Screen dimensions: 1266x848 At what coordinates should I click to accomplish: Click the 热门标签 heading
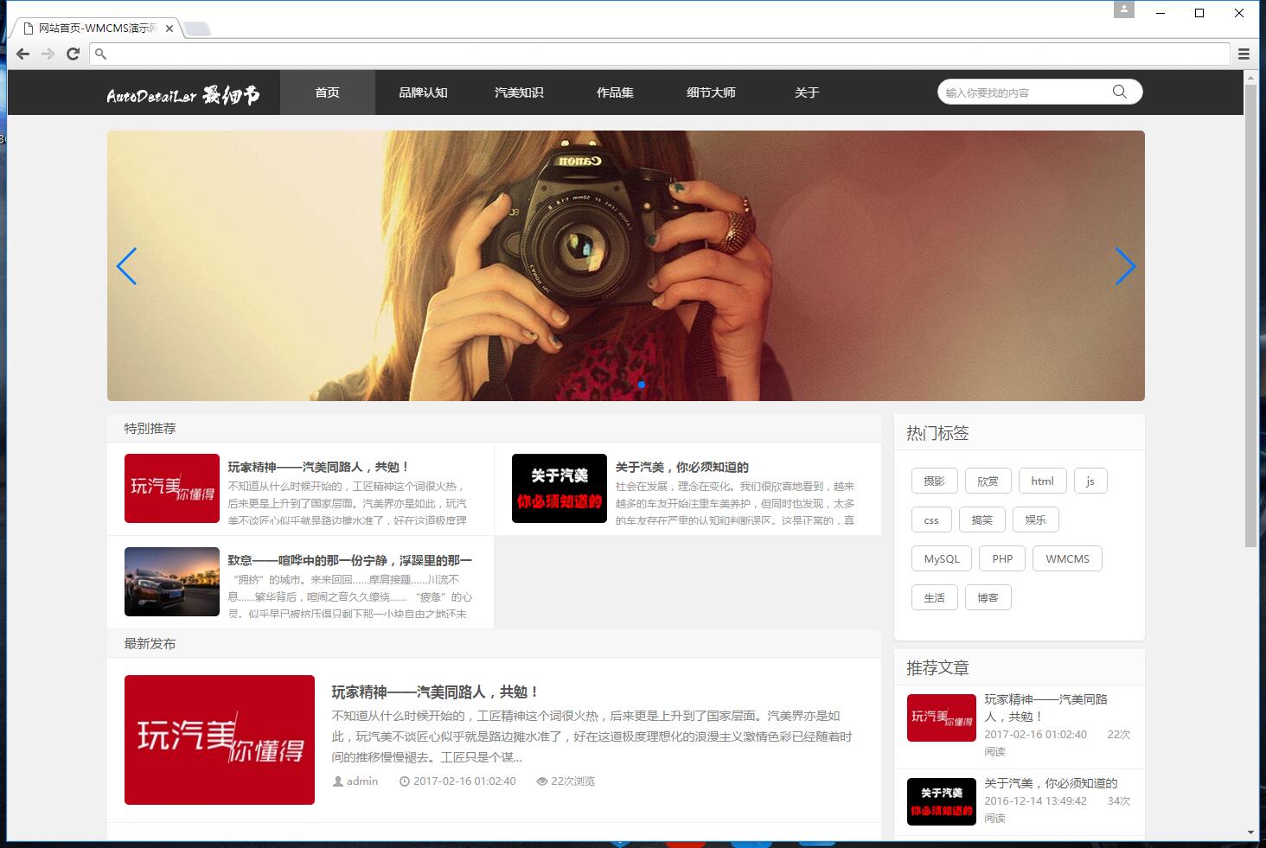(x=937, y=433)
